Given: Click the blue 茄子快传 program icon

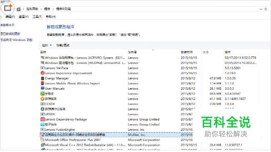Looking at the screenshot, I should [x=43, y=124].
